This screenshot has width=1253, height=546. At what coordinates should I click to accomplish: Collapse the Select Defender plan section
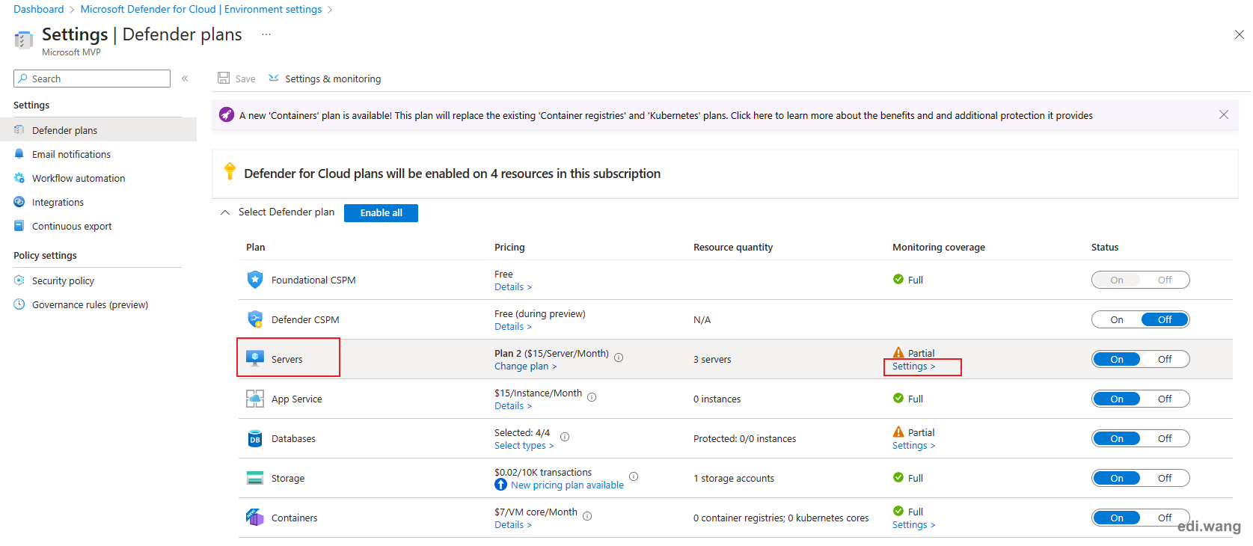[225, 212]
